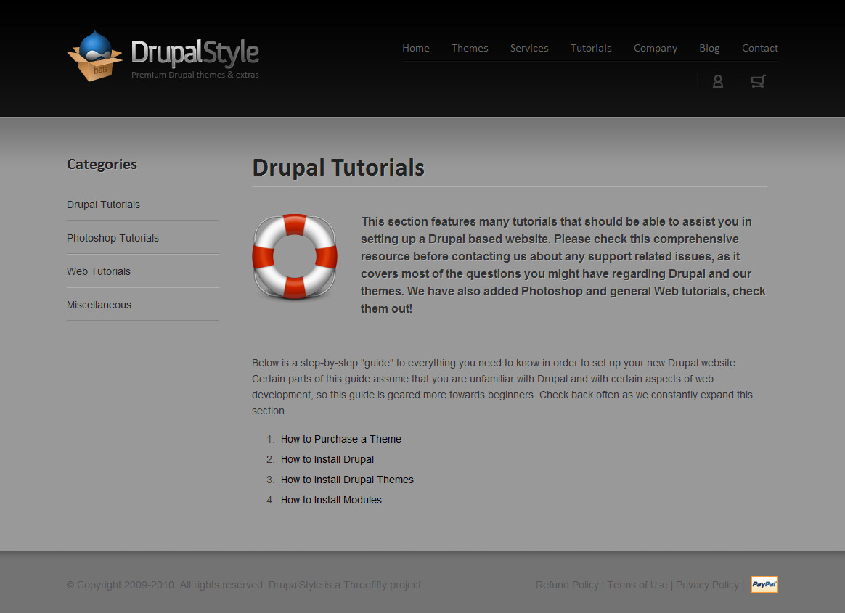Go to the Home menu item
845x613 pixels.
click(415, 48)
